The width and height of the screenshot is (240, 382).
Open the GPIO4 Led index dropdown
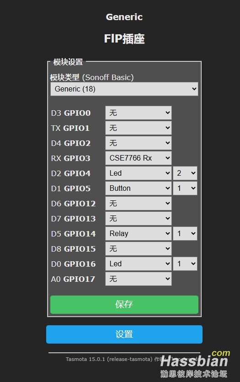(185, 173)
